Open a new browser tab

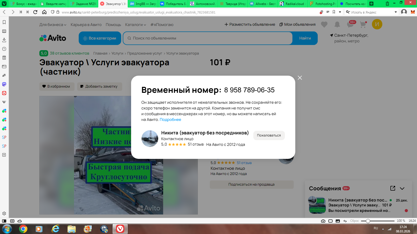click(371, 4)
